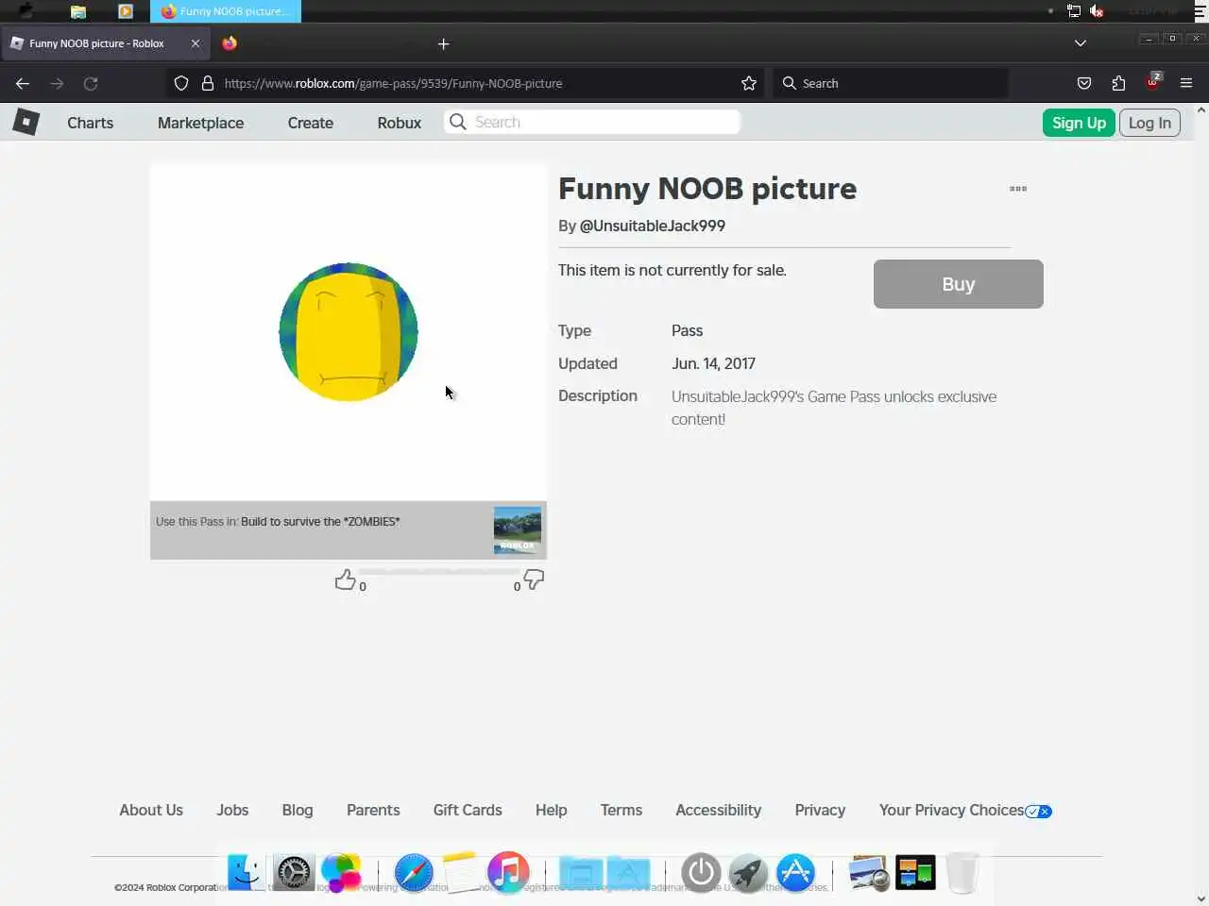Open the three-dots more options menu
Screen dimensions: 1209x906
pyautogui.click(x=1018, y=189)
